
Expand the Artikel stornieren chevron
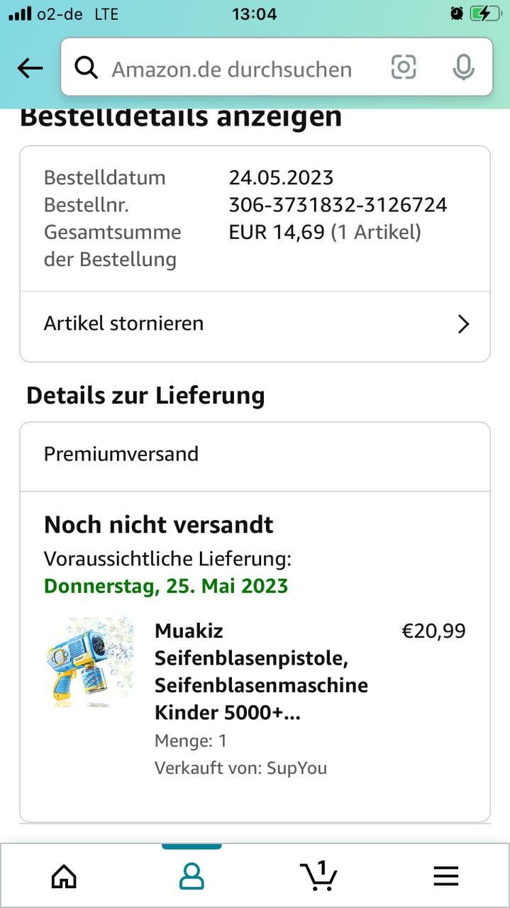click(463, 324)
